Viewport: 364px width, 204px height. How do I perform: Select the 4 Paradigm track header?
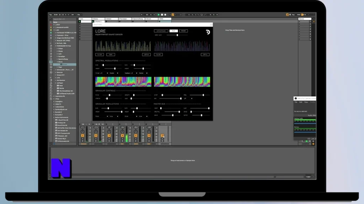point(125,19)
